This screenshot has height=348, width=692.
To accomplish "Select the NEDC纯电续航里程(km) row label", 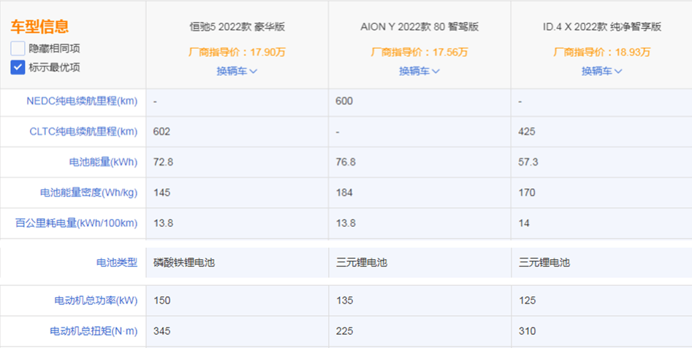I will (82, 101).
